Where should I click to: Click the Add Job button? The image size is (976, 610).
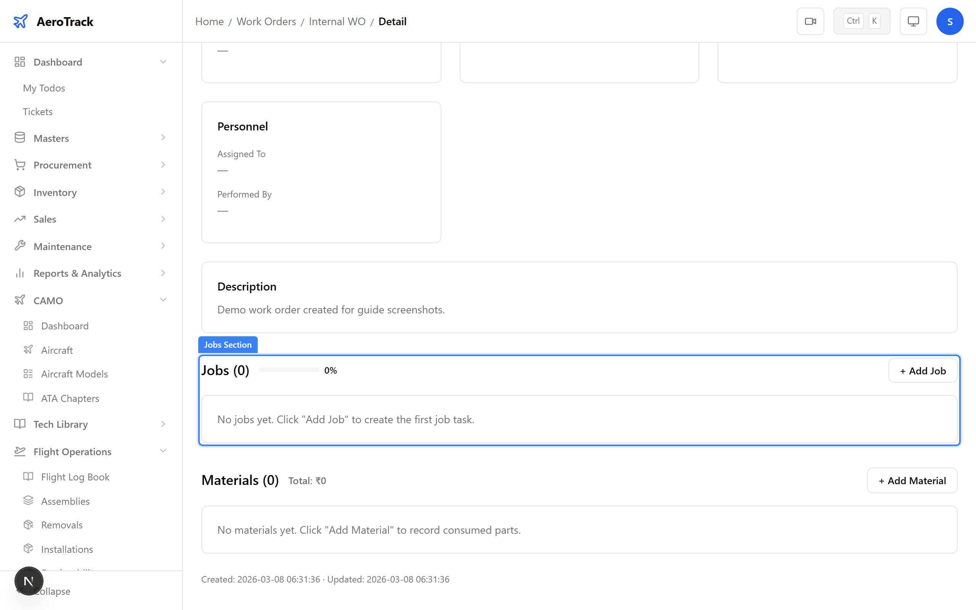pos(923,370)
